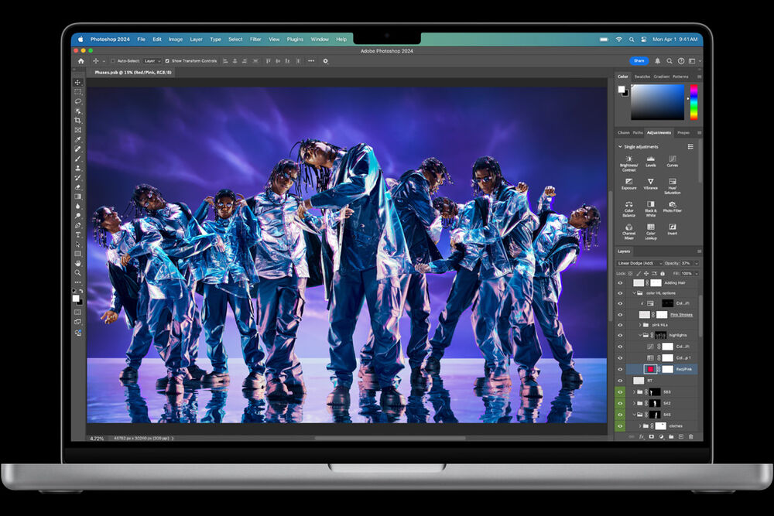
Task: Open the Zoom tool
Action: 77,271
